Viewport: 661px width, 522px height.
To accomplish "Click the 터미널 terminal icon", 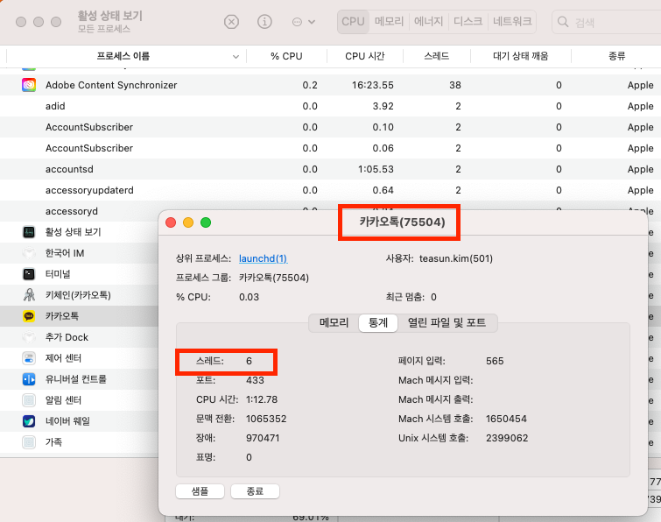I will (x=29, y=274).
